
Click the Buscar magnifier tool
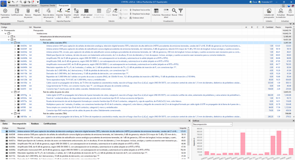pyautogui.click(x=174, y=12)
